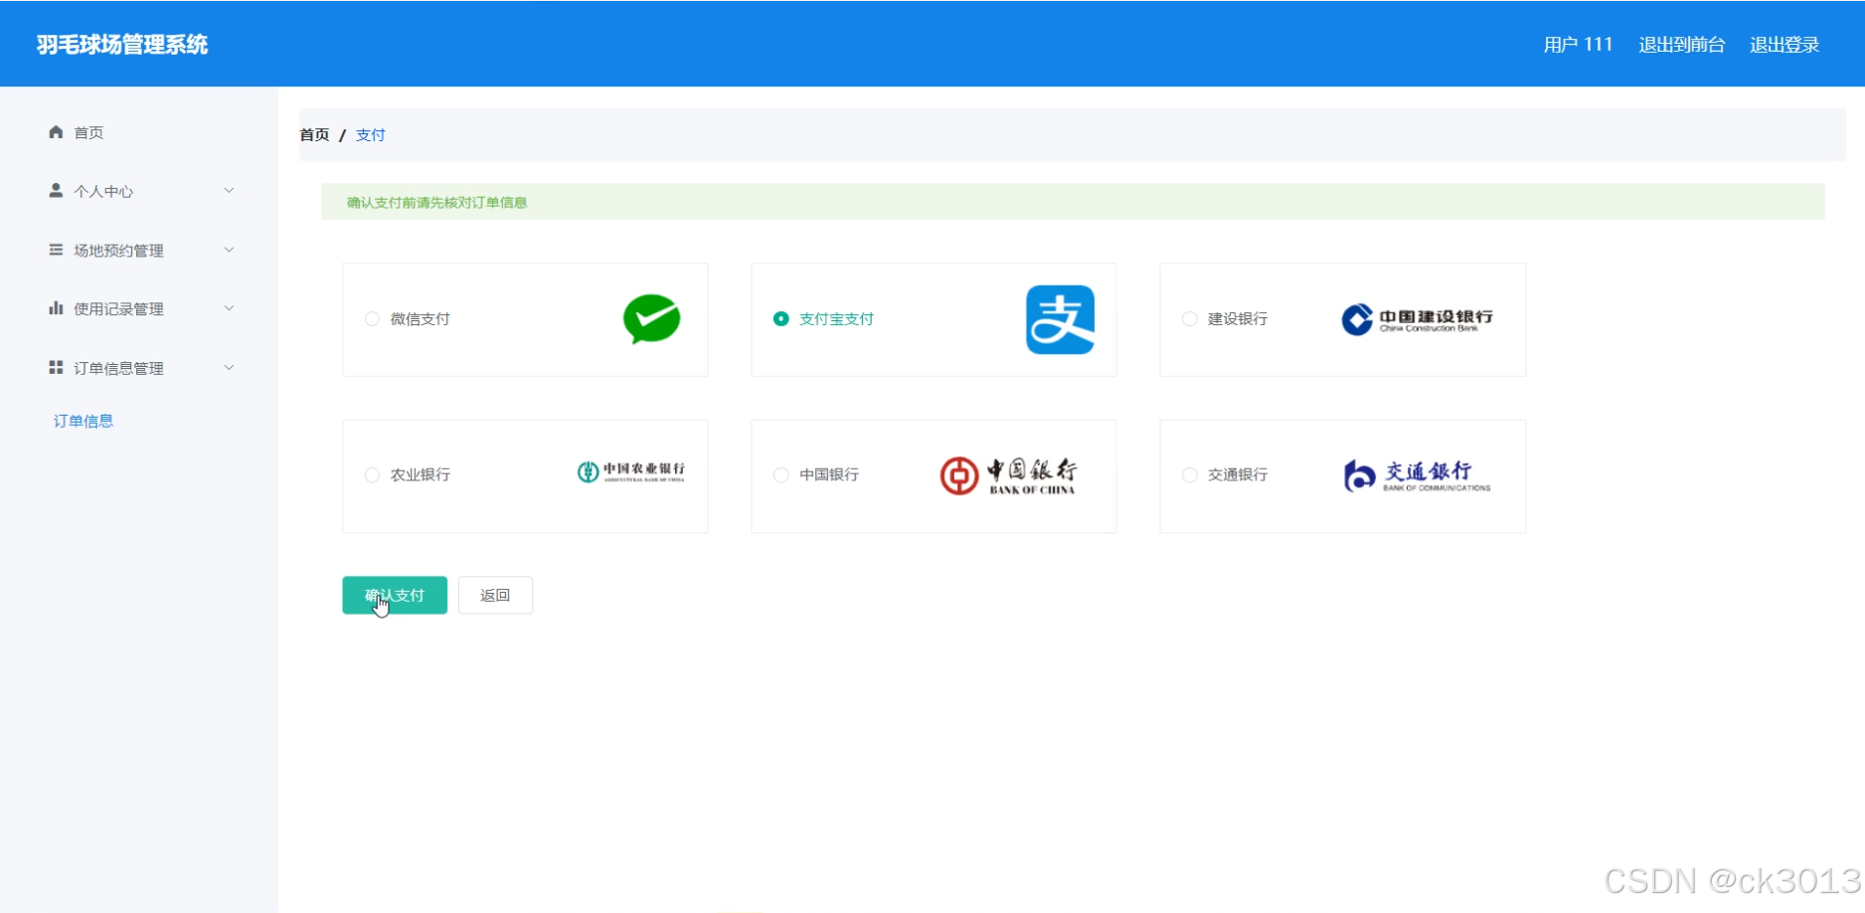
Task: Click the 确认支付 button
Action: [395, 596]
